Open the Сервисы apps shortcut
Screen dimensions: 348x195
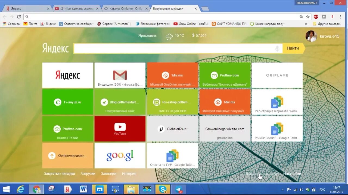(11, 24)
